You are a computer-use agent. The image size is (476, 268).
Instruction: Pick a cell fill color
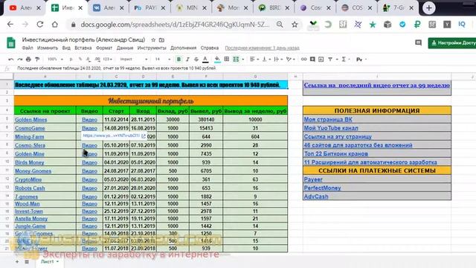coord(217,60)
